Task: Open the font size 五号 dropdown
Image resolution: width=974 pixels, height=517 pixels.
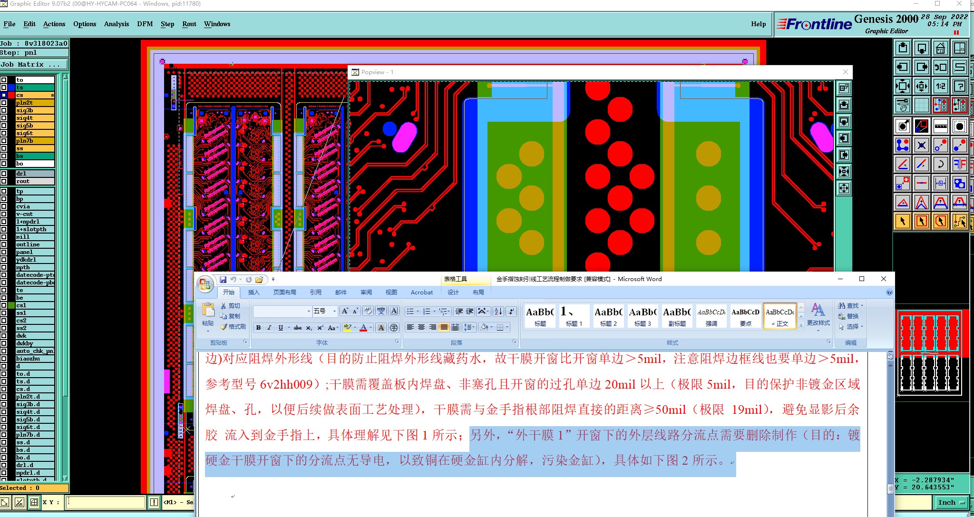Action: tap(334, 311)
